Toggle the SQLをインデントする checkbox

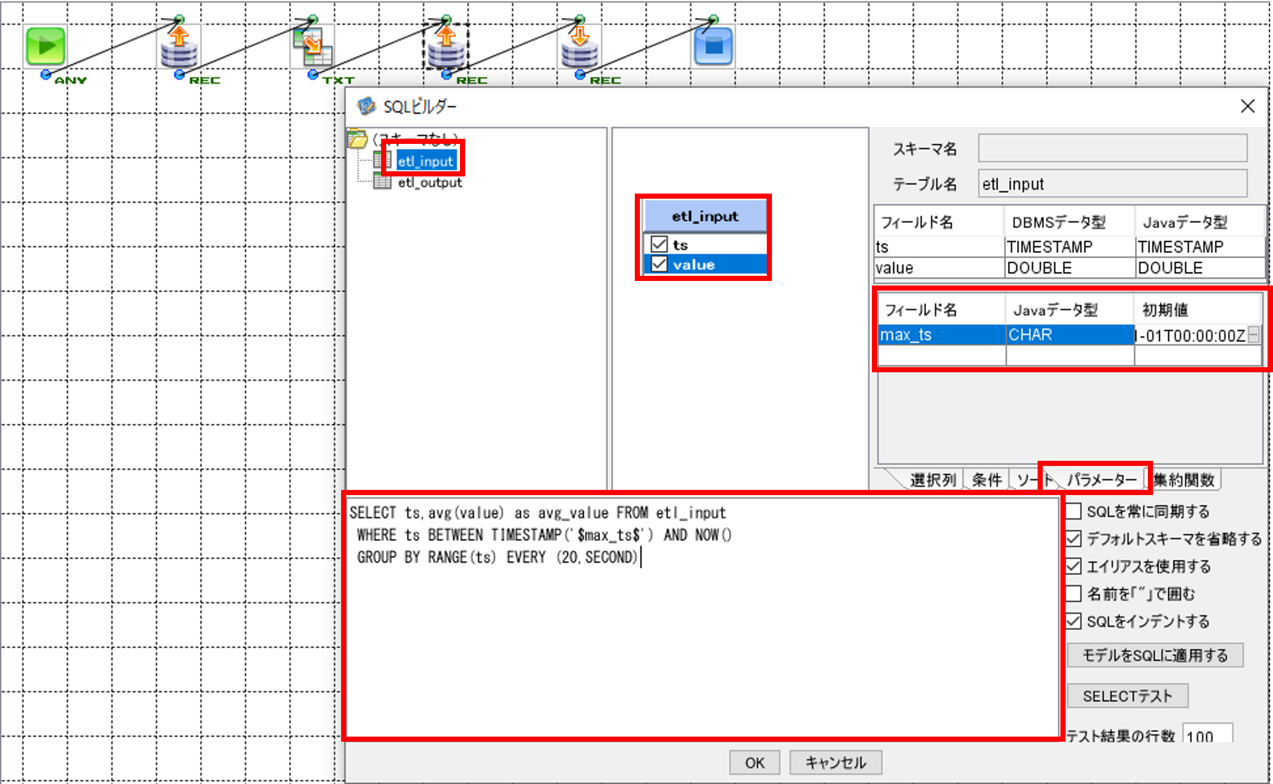tap(1074, 621)
